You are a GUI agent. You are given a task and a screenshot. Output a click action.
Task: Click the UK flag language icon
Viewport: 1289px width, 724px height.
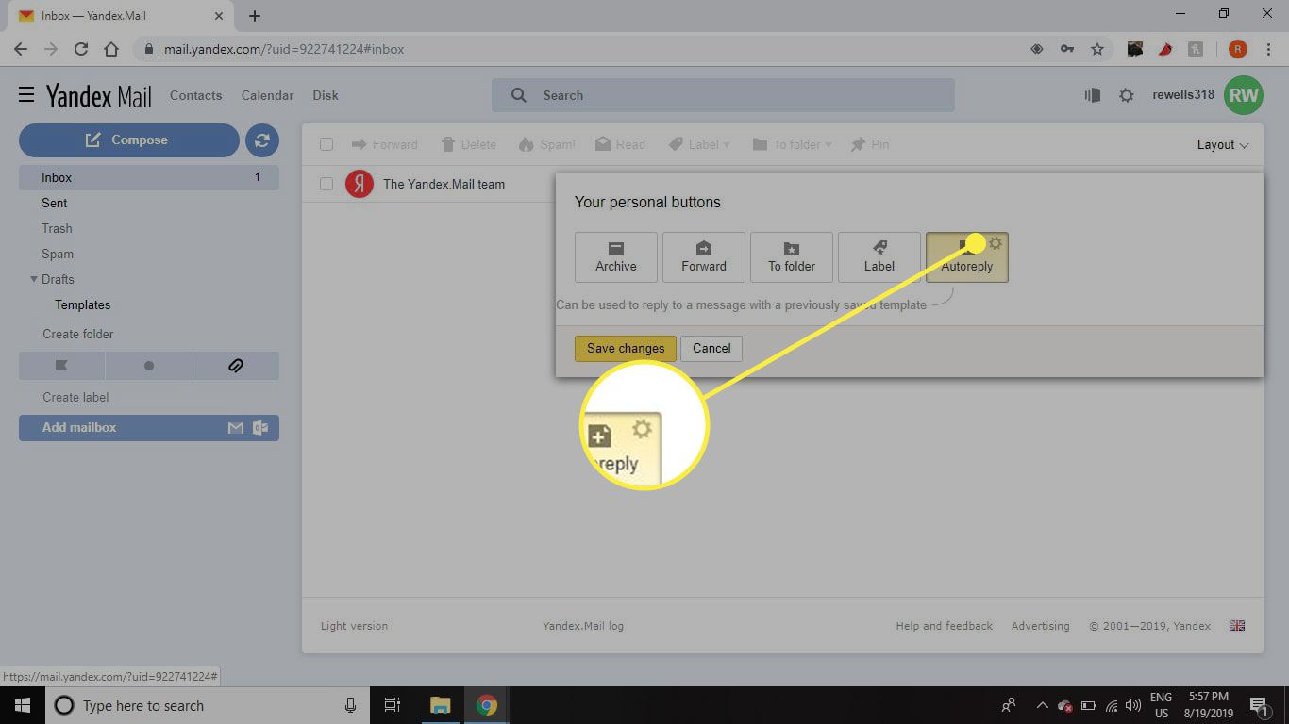[1237, 626]
